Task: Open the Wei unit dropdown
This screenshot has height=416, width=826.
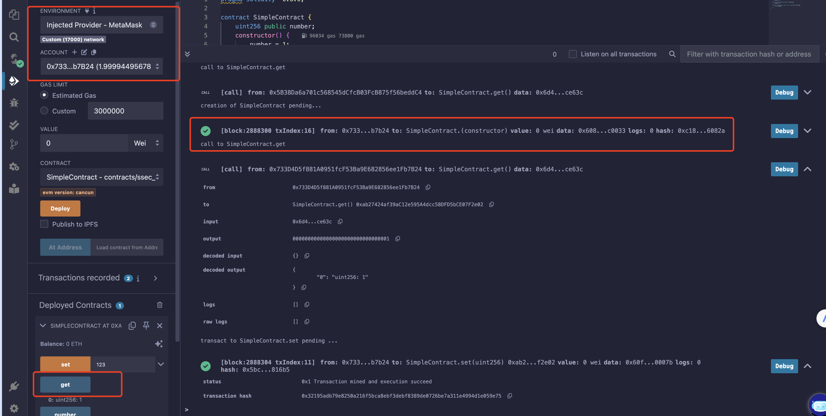Action: click(146, 143)
